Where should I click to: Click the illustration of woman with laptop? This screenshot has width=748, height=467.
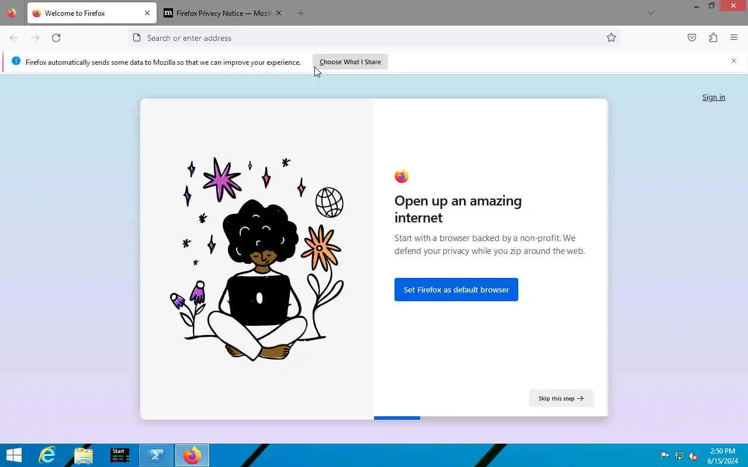tap(257, 259)
